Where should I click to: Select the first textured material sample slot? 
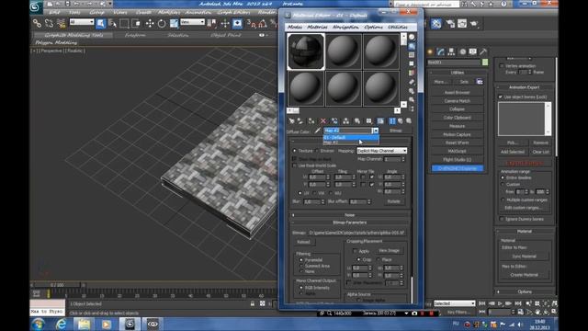point(306,51)
